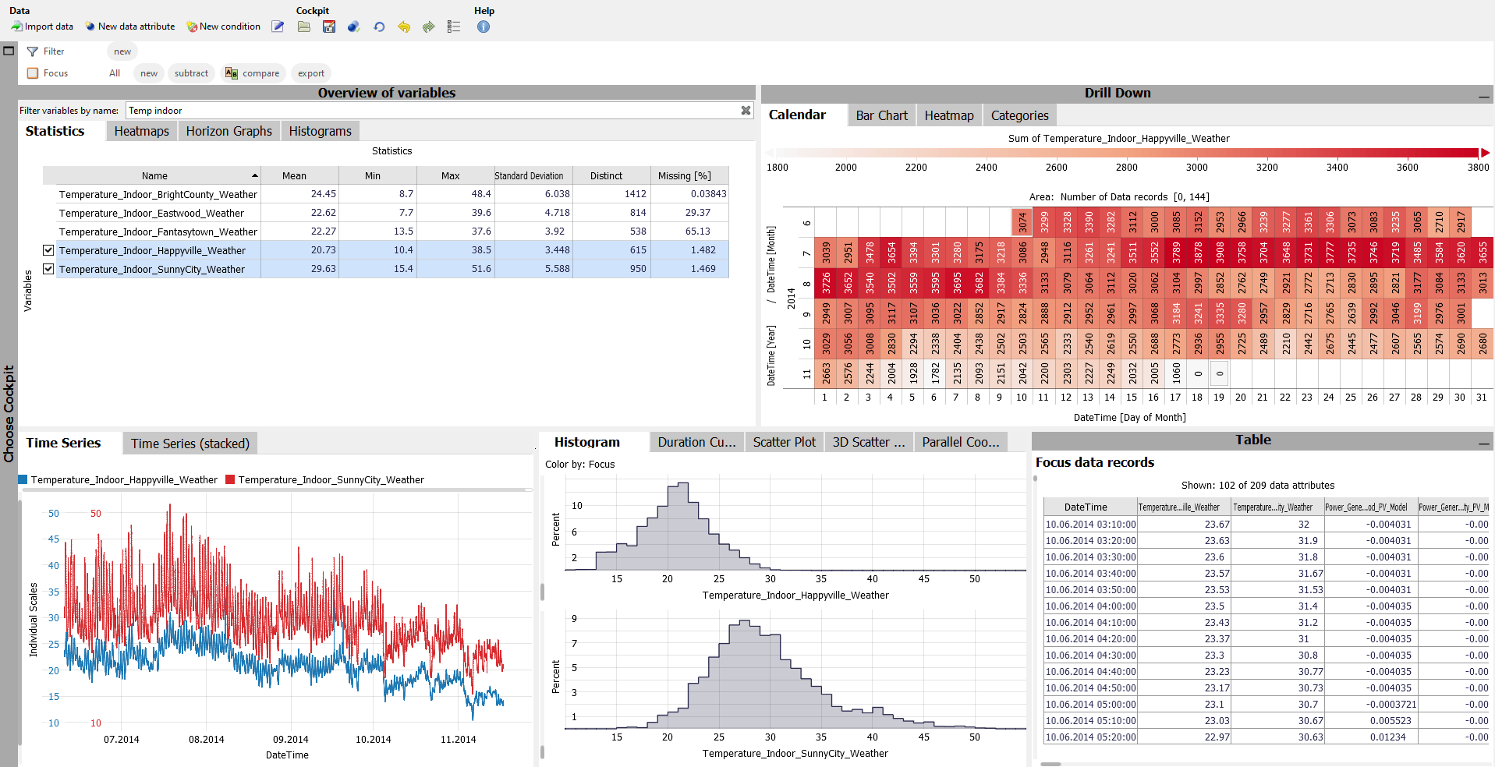Collapse the Table panel
1495x767 pixels.
coord(1483,442)
